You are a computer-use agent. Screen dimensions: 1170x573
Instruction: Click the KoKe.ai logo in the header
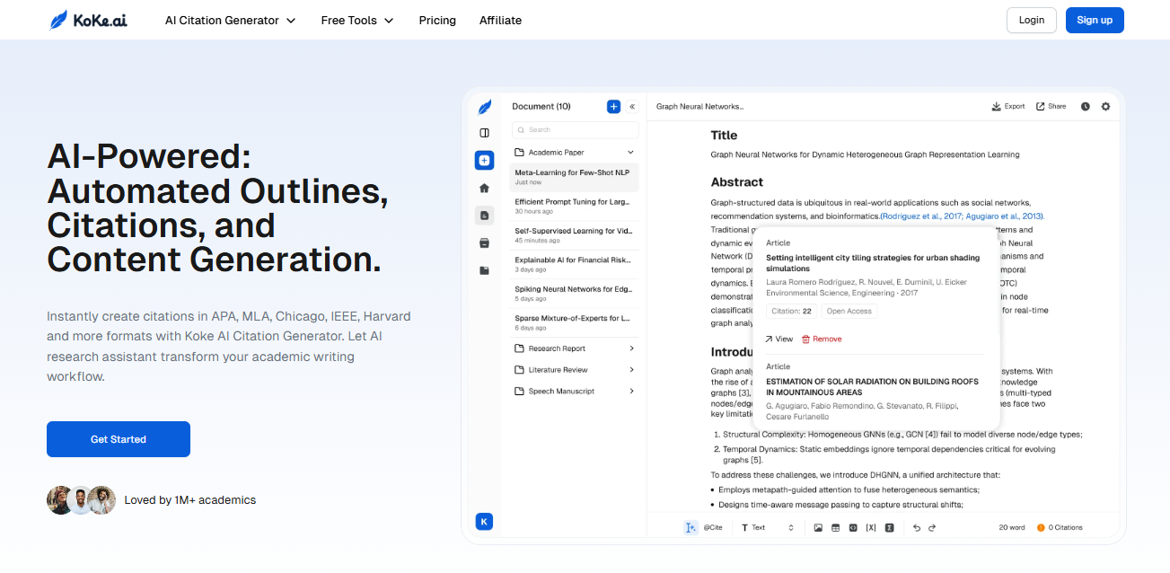pyautogui.click(x=88, y=20)
